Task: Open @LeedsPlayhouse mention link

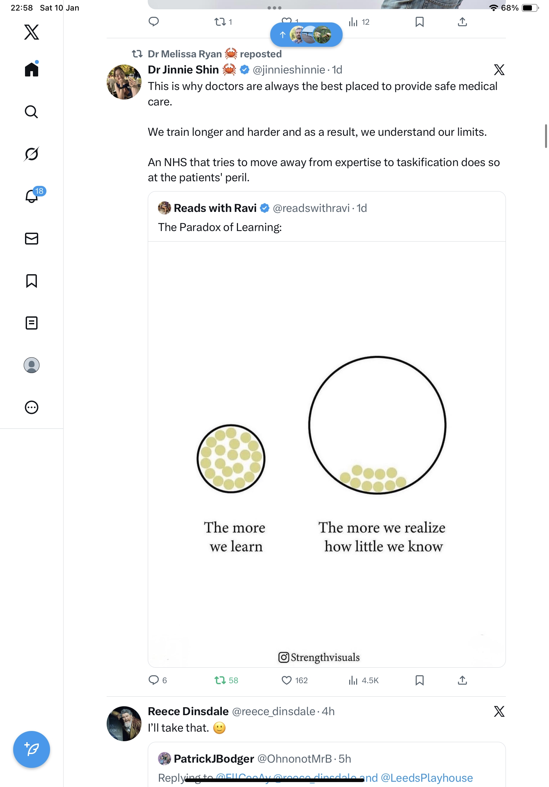Action: click(x=427, y=778)
